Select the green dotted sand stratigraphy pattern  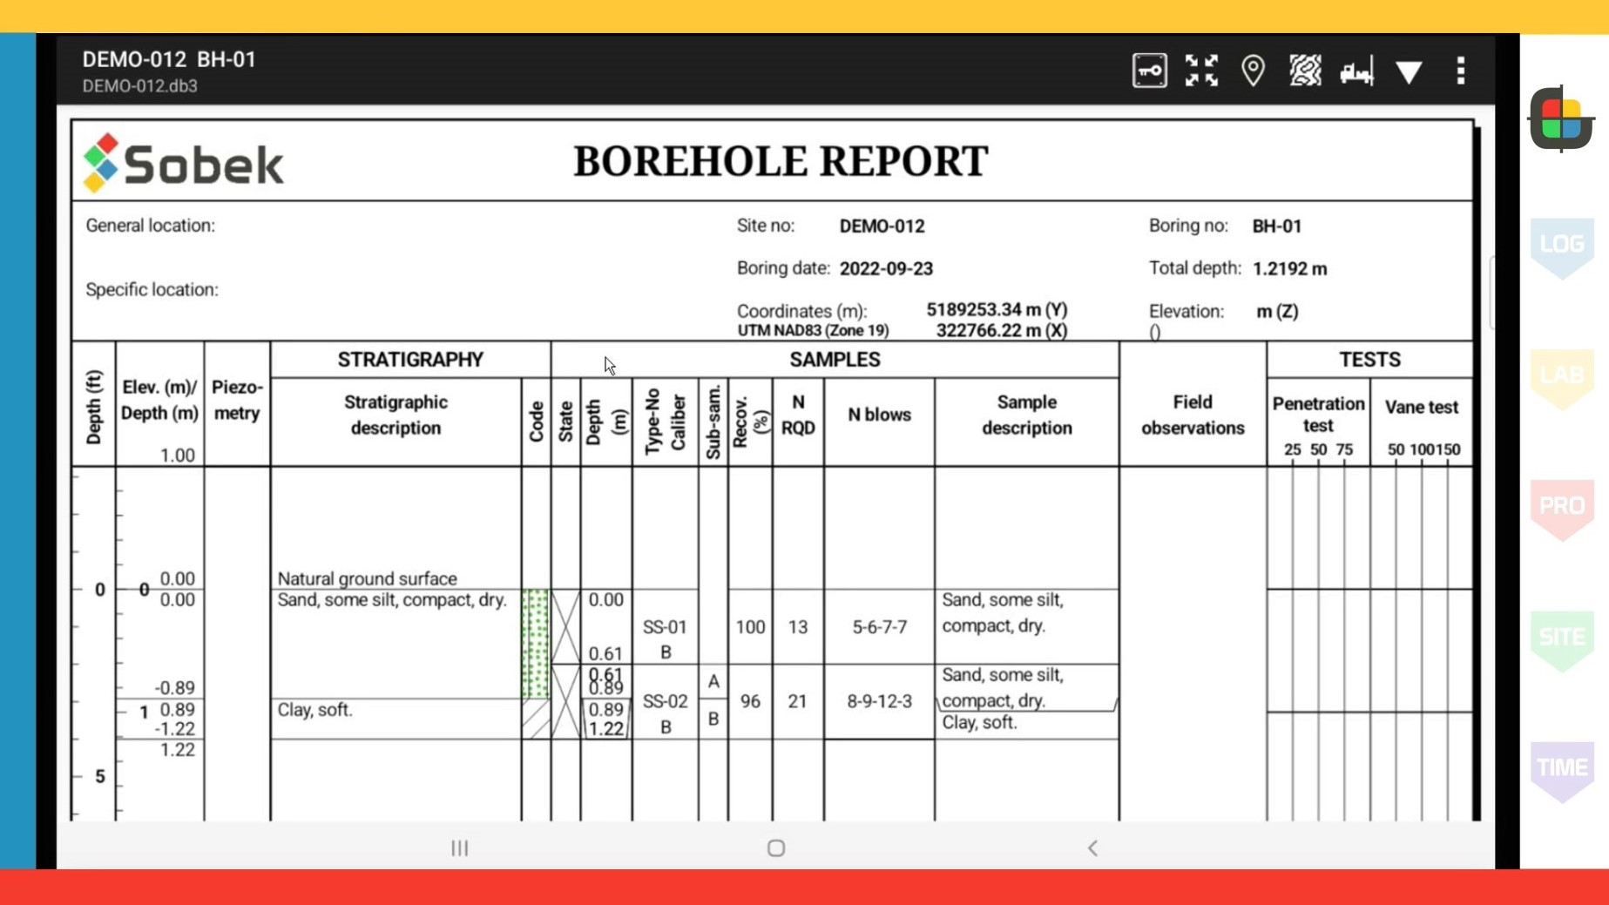pyautogui.click(x=536, y=644)
